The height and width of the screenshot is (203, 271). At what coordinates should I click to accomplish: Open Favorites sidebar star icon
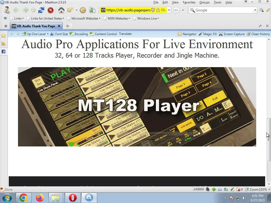tap(3, 36)
